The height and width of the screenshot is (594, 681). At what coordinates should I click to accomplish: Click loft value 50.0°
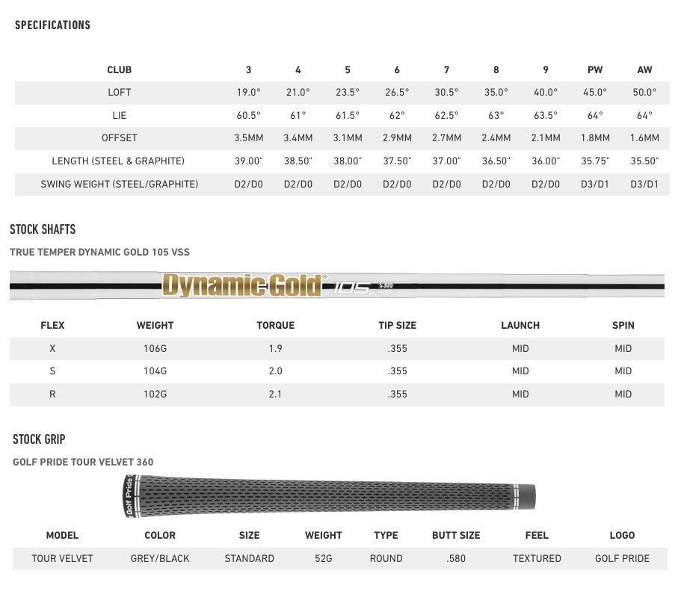point(644,93)
